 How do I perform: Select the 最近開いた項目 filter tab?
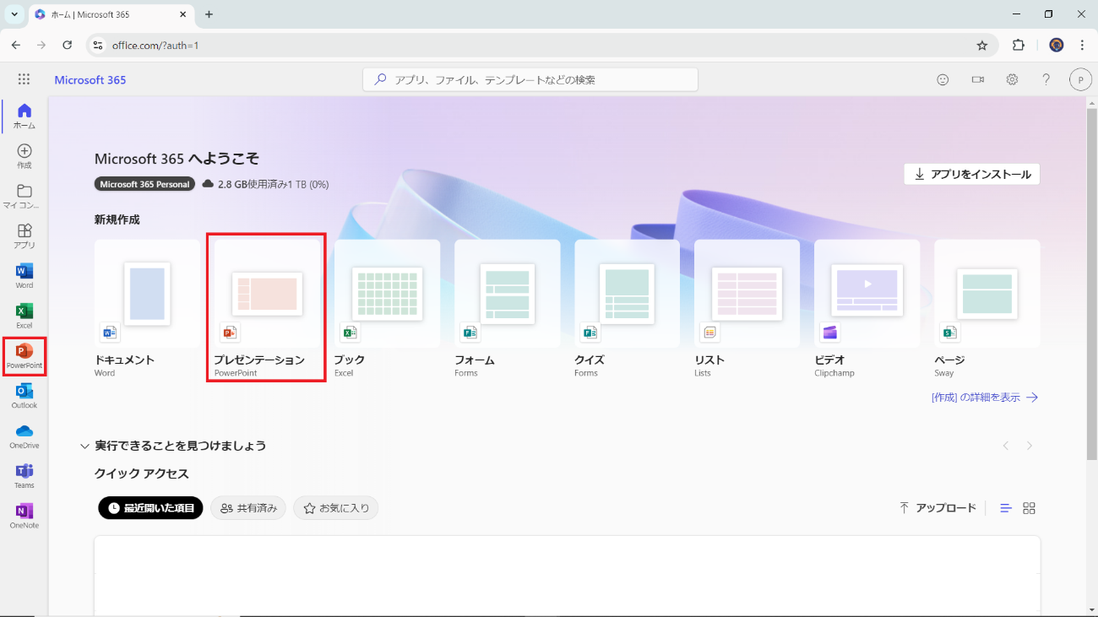[150, 508]
